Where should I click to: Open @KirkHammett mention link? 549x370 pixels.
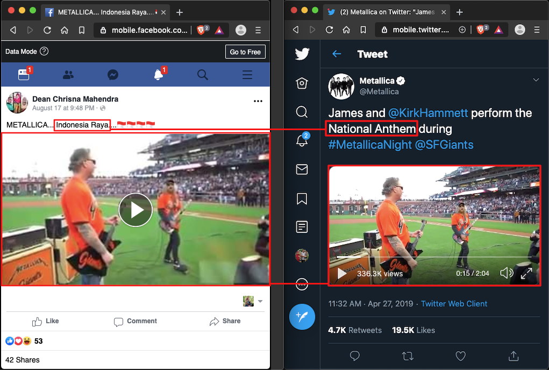(x=428, y=113)
